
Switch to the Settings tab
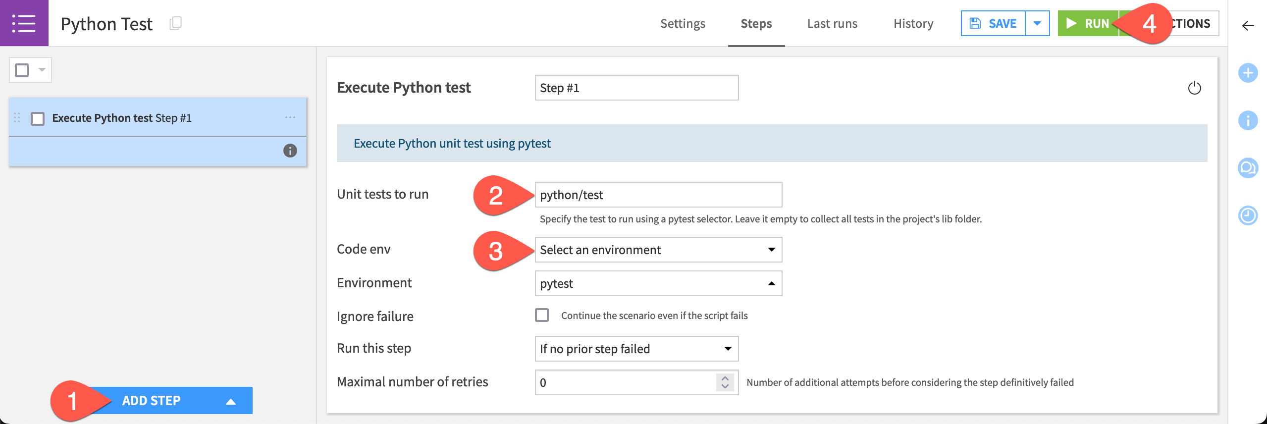coord(683,23)
